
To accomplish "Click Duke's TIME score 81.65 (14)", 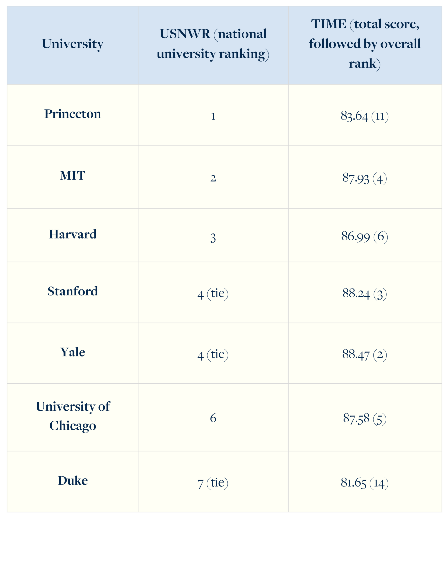I will 365,483.
